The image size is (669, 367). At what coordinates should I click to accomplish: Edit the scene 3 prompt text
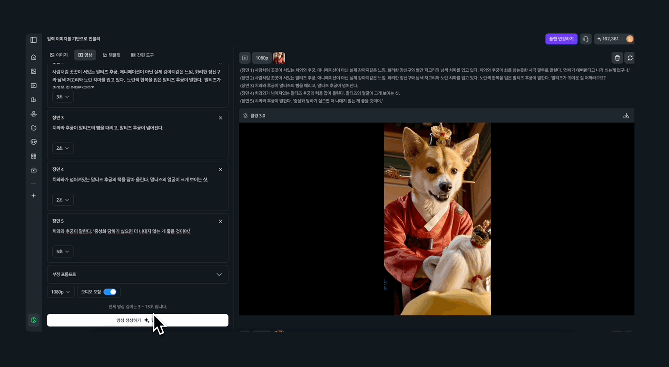pyautogui.click(x=108, y=128)
